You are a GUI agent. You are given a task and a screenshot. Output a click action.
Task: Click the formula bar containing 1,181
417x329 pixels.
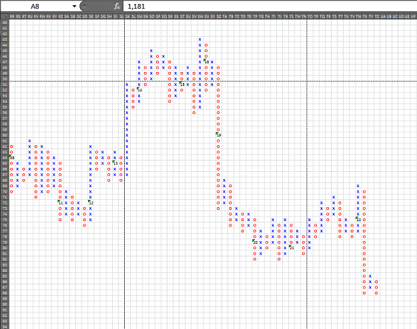pyautogui.click(x=270, y=6)
